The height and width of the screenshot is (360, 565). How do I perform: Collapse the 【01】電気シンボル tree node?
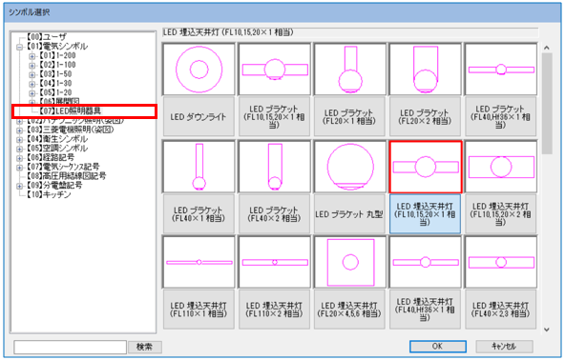[19, 47]
